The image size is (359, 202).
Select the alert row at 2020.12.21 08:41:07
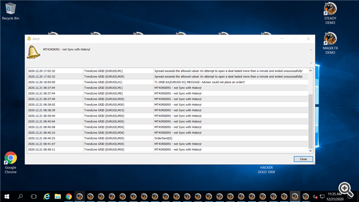click(x=168, y=144)
